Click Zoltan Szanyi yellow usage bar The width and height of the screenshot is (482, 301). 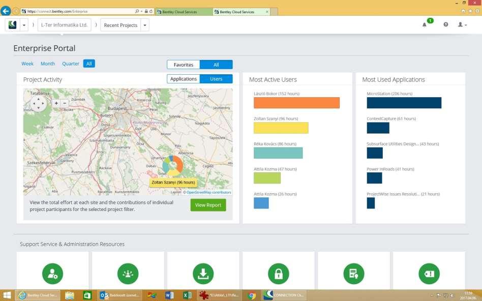click(281, 128)
